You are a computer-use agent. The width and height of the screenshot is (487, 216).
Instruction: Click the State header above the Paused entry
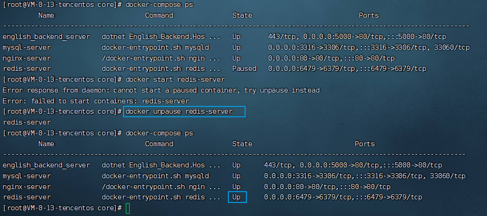pyautogui.click(x=242, y=15)
